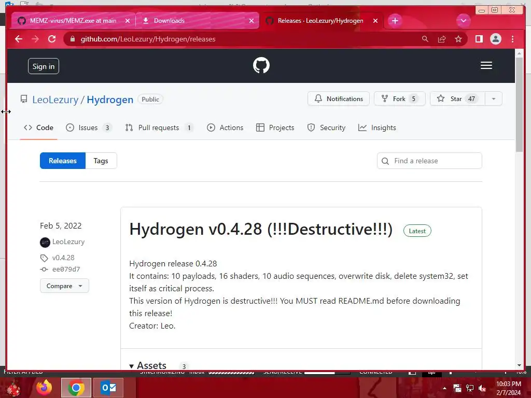This screenshot has height=398, width=531.
Task: Open the Security tab
Action: pos(326,127)
